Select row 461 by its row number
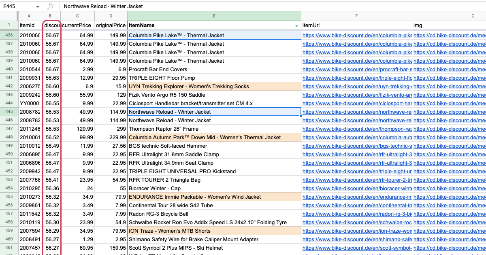Image resolution: width=486 pixels, height=255 pixels. coord(10,248)
